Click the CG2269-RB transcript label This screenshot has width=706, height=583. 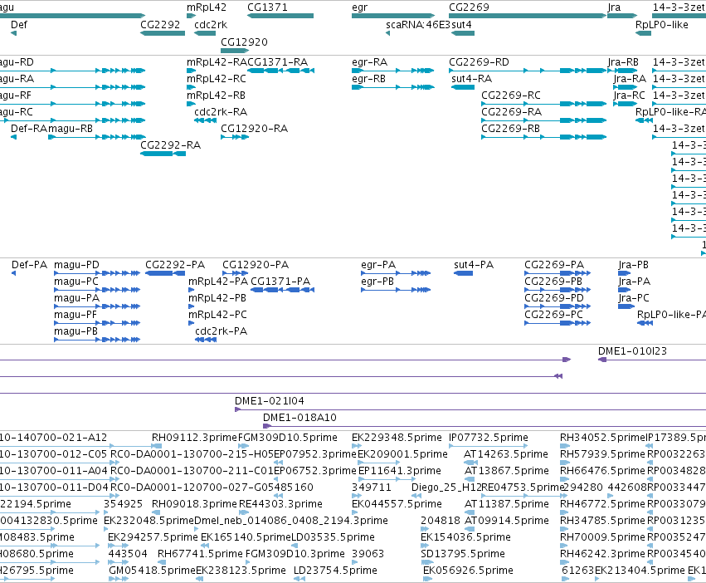pos(510,129)
